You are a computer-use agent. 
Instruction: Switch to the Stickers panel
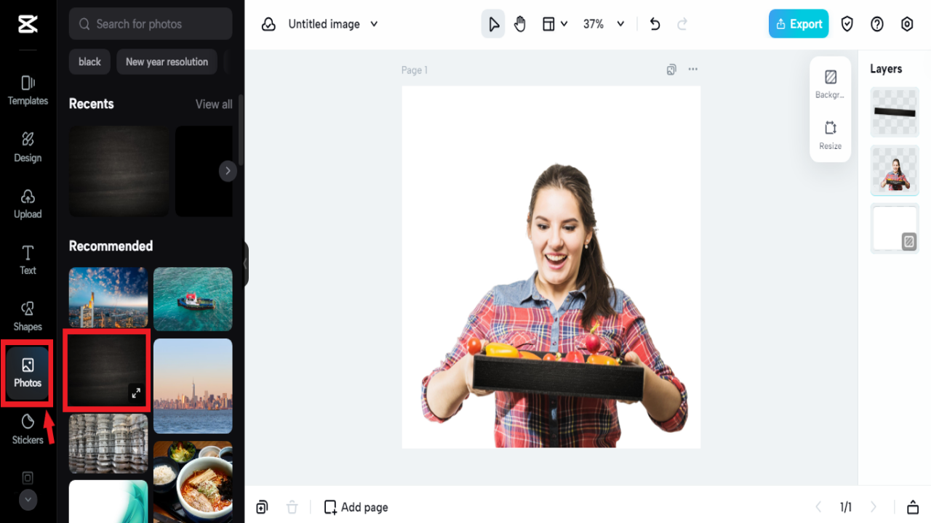click(27, 429)
